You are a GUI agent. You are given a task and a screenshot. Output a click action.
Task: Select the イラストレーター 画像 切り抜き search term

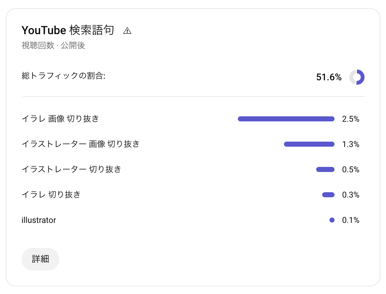(81, 144)
